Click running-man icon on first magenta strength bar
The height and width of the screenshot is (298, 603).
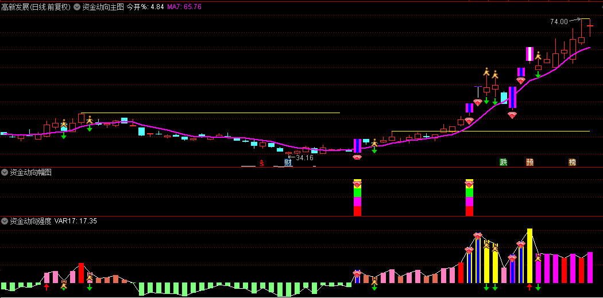(x=539, y=258)
